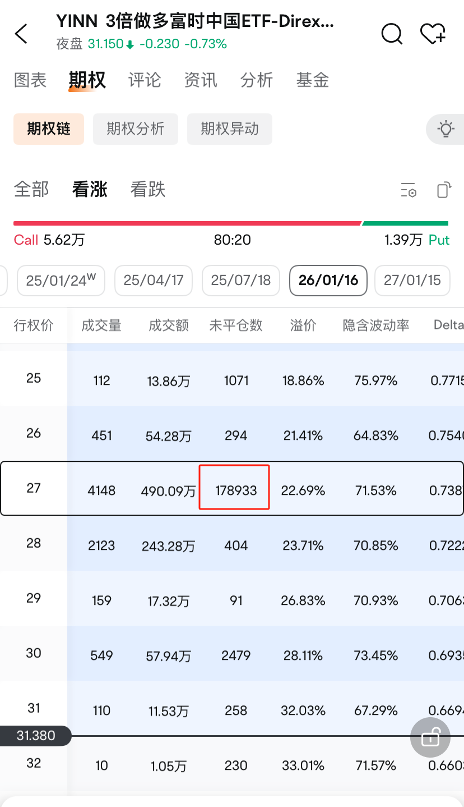Viewport: 464px width, 807px height.
Task: Select 期权分析 button
Action: coord(136,129)
